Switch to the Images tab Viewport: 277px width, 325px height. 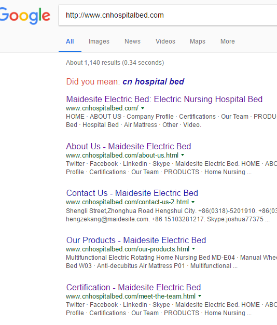pyautogui.click(x=99, y=41)
